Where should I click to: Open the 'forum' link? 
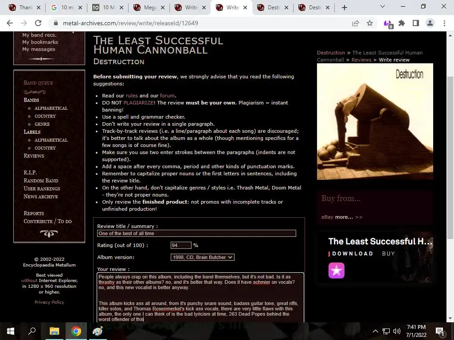[x=167, y=96]
